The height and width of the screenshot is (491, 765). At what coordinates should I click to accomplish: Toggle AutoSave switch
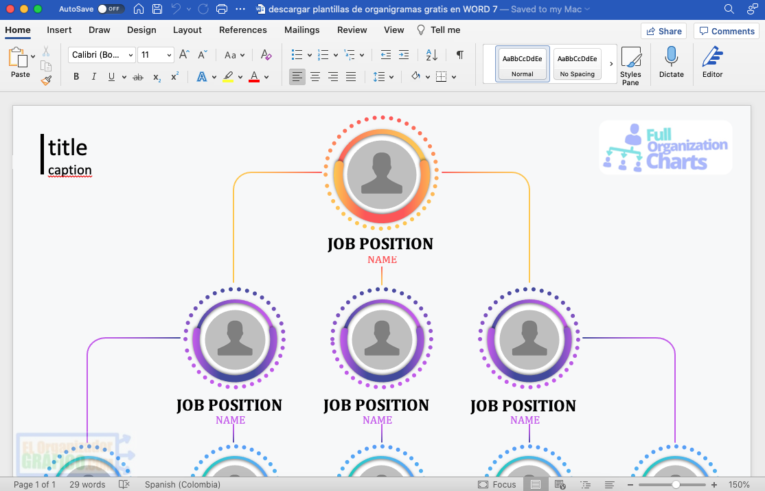[x=111, y=9]
